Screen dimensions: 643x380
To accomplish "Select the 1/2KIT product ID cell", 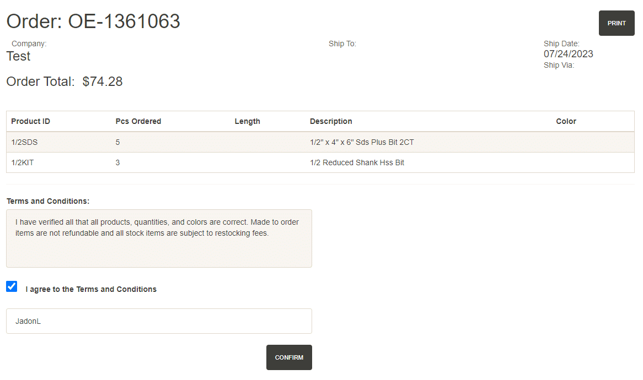I will (x=23, y=162).
